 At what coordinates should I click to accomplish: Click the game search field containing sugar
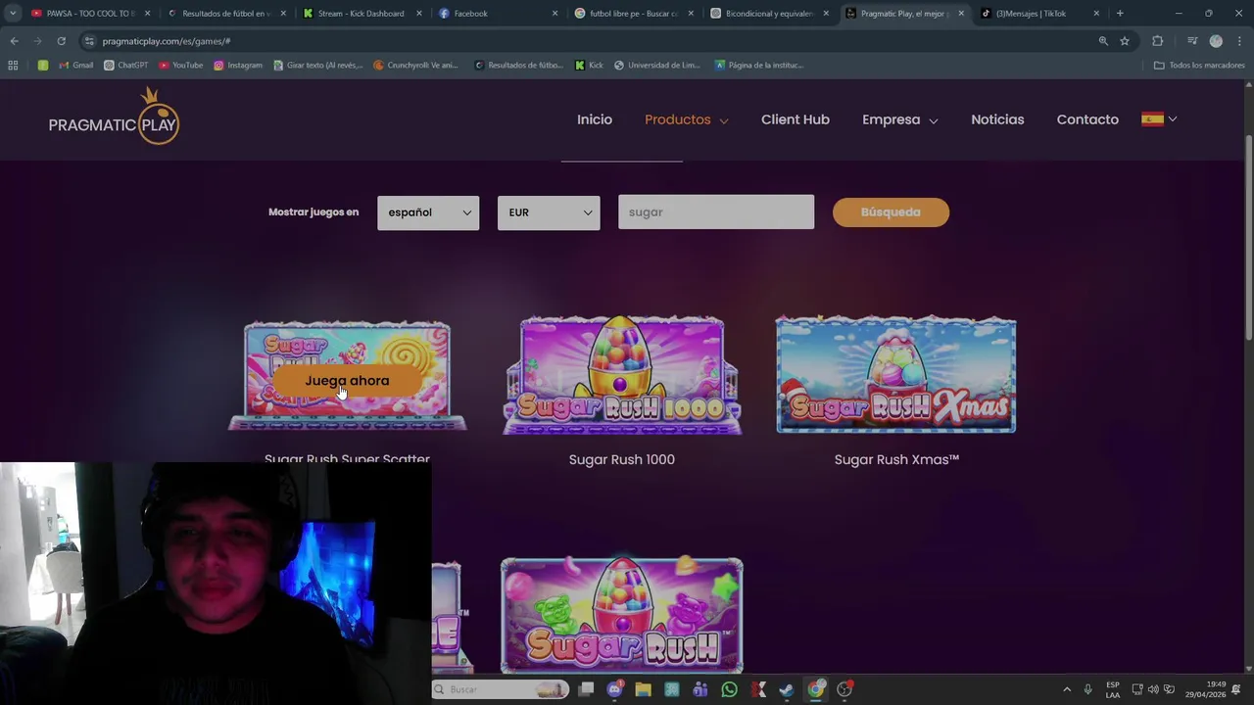pos(716,212)
